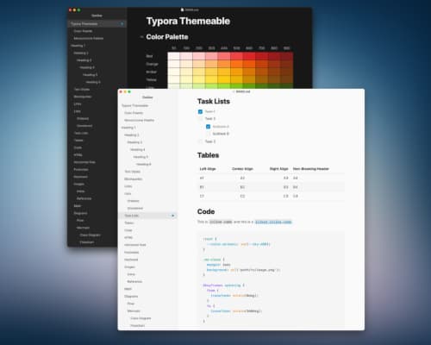The image size is (431, 345).
Task: Go to Diagrams in light window outline
Action: click(x=131, y=297)
